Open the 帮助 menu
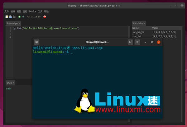Screen dimensions: 187x127 pos(46,11)
